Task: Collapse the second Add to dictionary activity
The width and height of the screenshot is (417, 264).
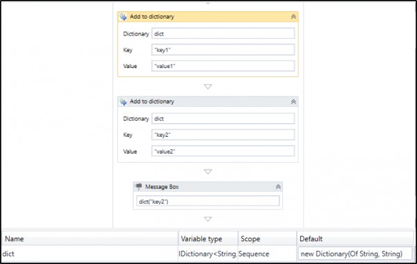Action: (293, 102)
